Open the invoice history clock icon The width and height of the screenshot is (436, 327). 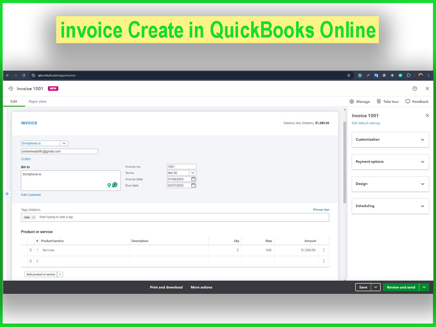pos(10,89)
